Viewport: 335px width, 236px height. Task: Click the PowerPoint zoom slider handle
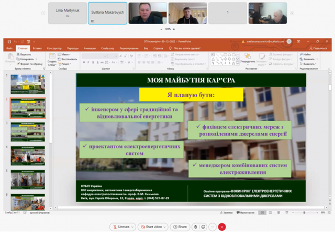(x=304, y=213)
